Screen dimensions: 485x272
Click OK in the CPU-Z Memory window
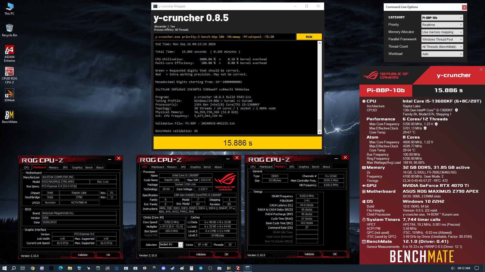coord(335,254)
